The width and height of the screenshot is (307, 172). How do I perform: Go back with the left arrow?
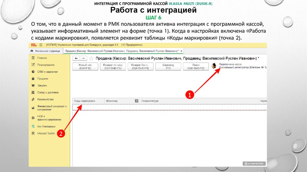(76, 58)
